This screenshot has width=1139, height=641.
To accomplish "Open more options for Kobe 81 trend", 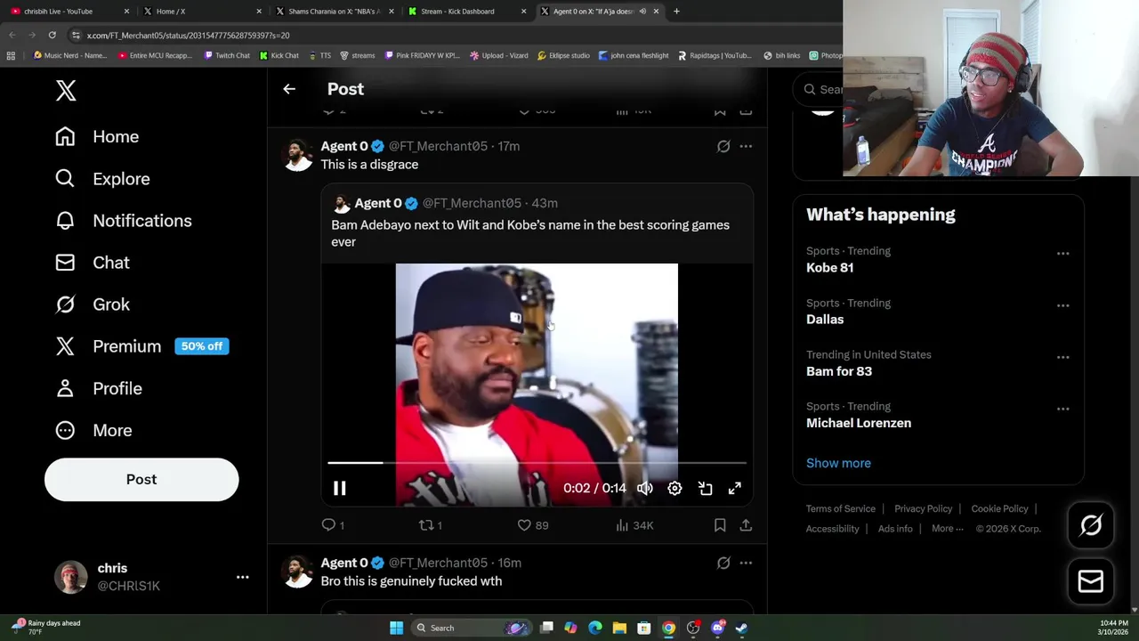I will coord(1062,254).
